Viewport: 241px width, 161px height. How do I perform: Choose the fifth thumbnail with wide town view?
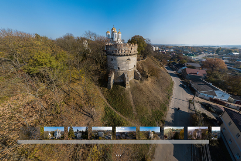coord(126,133)
